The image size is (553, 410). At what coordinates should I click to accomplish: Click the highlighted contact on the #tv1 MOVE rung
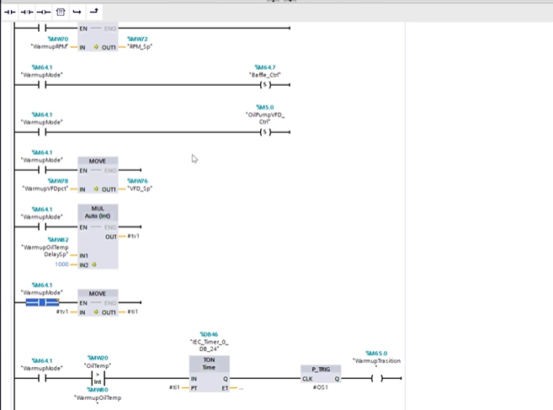(42, 302)
